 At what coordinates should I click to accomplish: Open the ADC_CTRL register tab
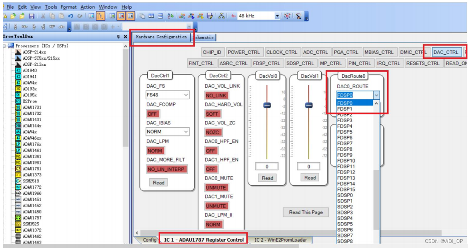click(316, 52)
